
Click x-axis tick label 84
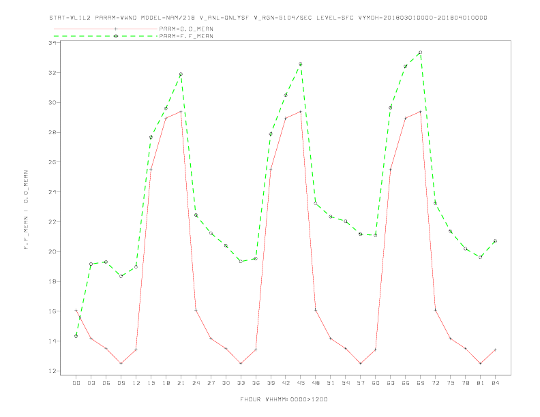coord(495,383)
